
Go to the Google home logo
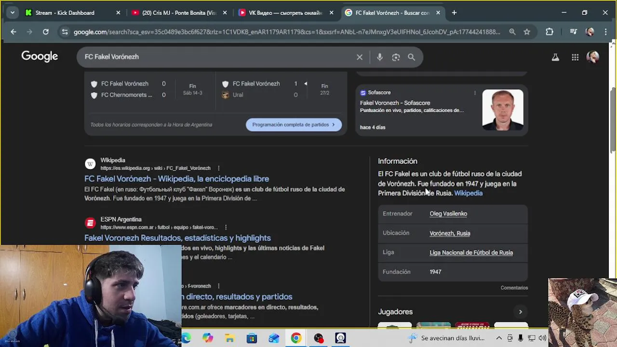pyautogui.click(x=40, y=56)
